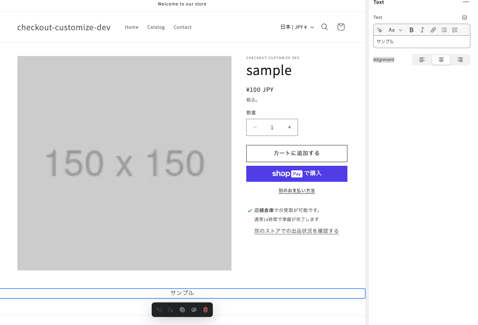Open the 日本 | JPY ¥ country selector
The image size is (478, 325).
point(297,27)
